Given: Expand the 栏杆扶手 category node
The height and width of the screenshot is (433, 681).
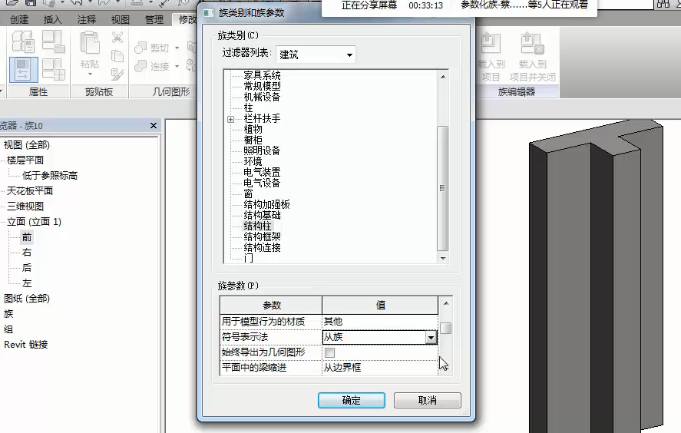Looking at the screenshot, I should point(231,119).
